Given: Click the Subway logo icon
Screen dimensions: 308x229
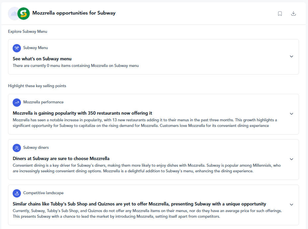Looking at the screenshot, I should (x=24, y=14).
